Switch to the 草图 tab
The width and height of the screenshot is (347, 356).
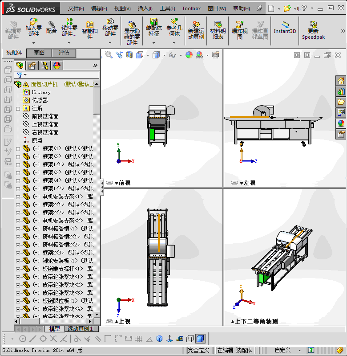tap(39, 53)
